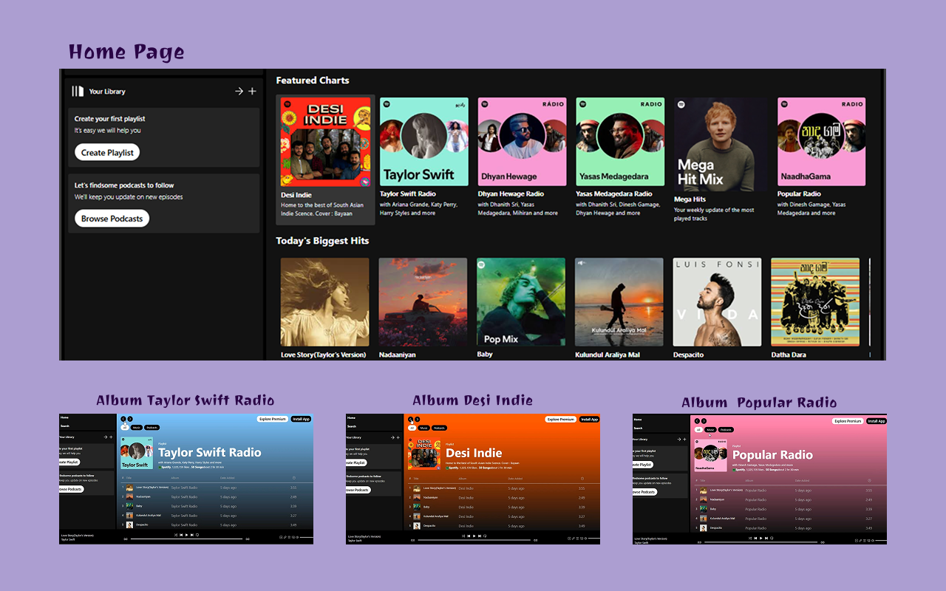The height and width of the screenshot is (591, 946).
Task: Select the All filter on Desi Indie page
Action: pyautogui.click(x=412, y=428)
